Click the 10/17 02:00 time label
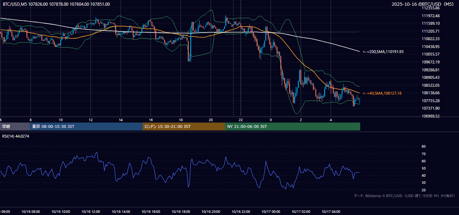The width and height of the screenshot is (459, 215). (x=301, y=212)
